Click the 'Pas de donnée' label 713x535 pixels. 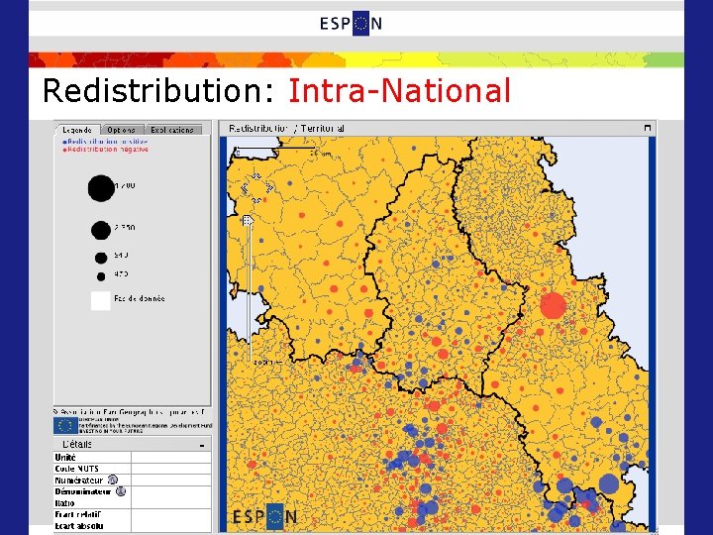coord(140,299)
